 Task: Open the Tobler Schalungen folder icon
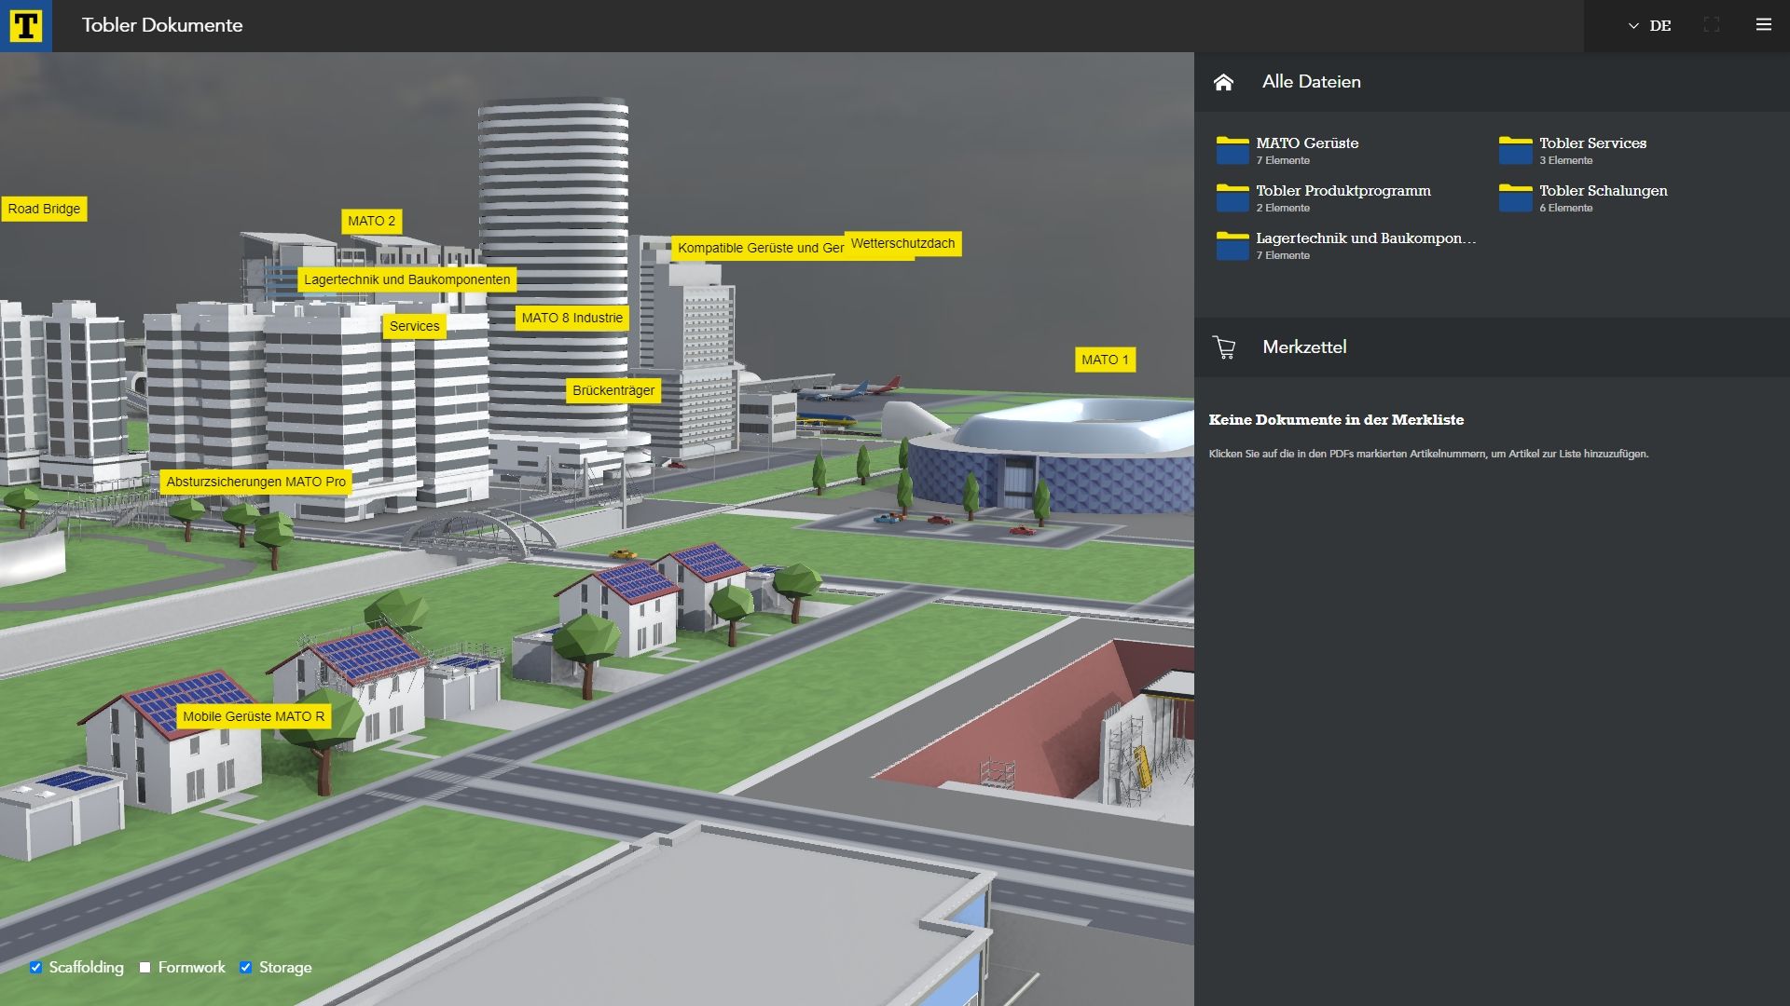[x=1515, y=197]
